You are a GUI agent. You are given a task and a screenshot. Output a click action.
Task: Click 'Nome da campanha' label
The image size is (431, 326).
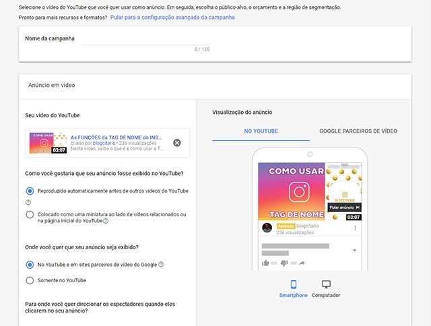pyautogui.click(x=50, y=38)
